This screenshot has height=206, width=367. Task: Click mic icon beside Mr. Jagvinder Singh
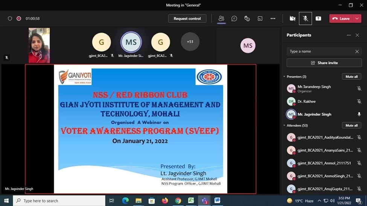[359, 114]
